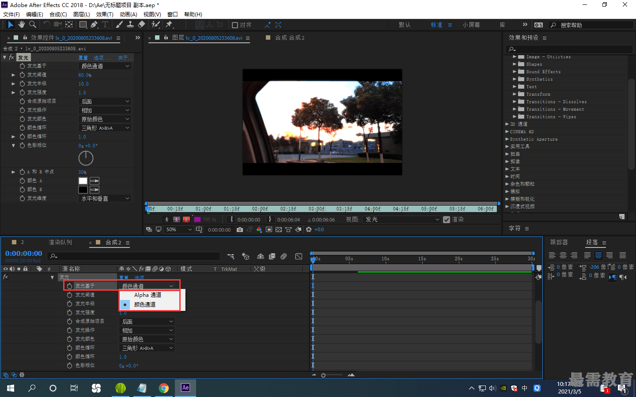636x397 pixels.
Task: Enable frame blending timeline icon
Action: [272, 256]
